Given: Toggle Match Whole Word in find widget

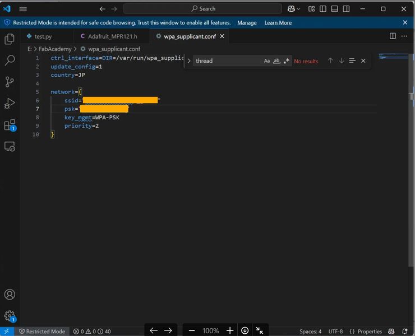Looking at the screenshot, I should click(x=276, y=61).
